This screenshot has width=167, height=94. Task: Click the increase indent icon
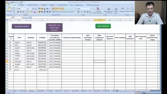(50, 12)
